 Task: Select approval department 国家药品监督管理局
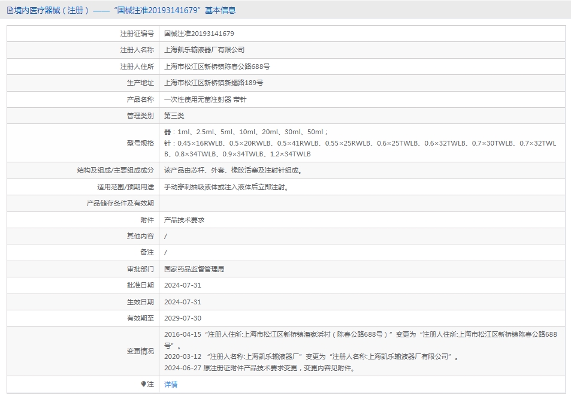194,269
